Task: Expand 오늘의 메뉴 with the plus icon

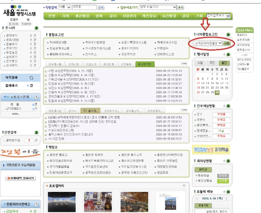Action: (224, 192)
